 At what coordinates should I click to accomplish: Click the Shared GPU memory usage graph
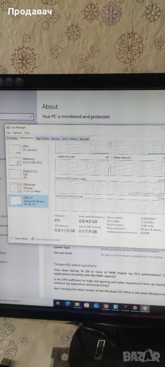(x=109, y=205)
